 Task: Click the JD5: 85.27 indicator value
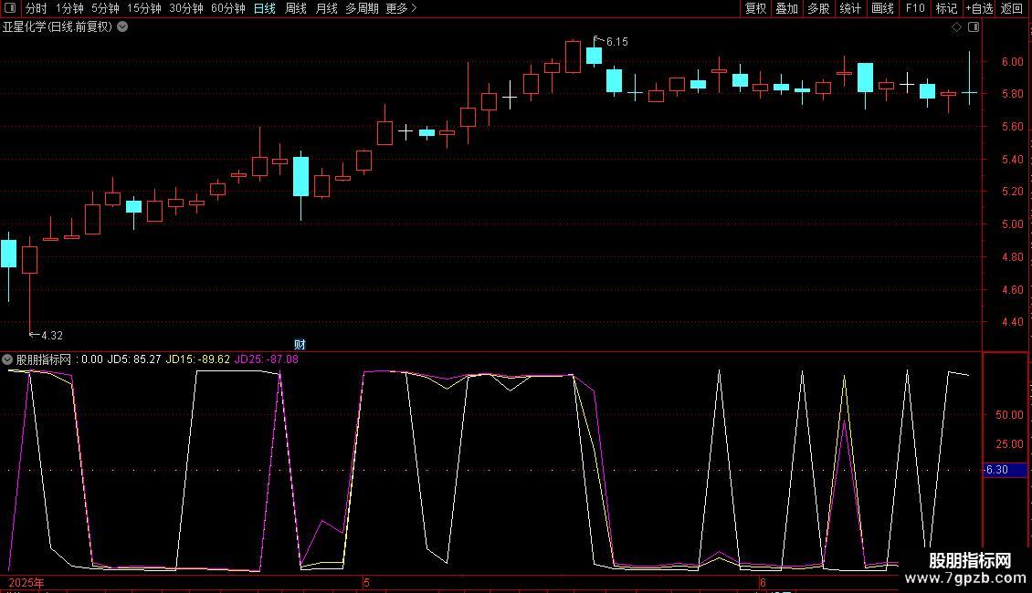134,359
